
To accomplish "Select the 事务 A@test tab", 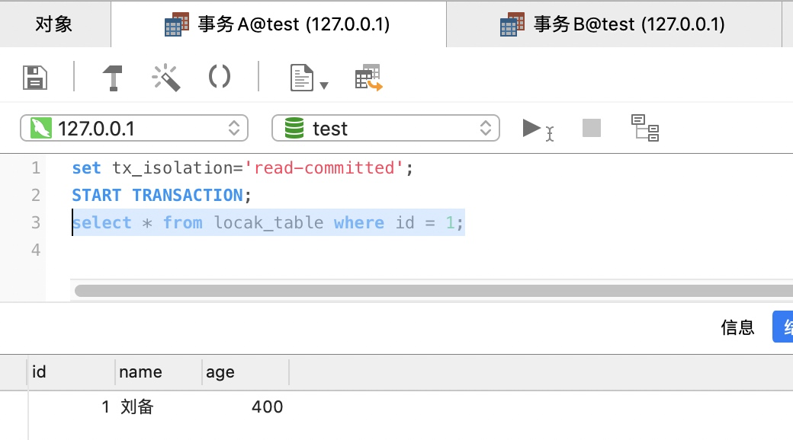I will point(278,24).
